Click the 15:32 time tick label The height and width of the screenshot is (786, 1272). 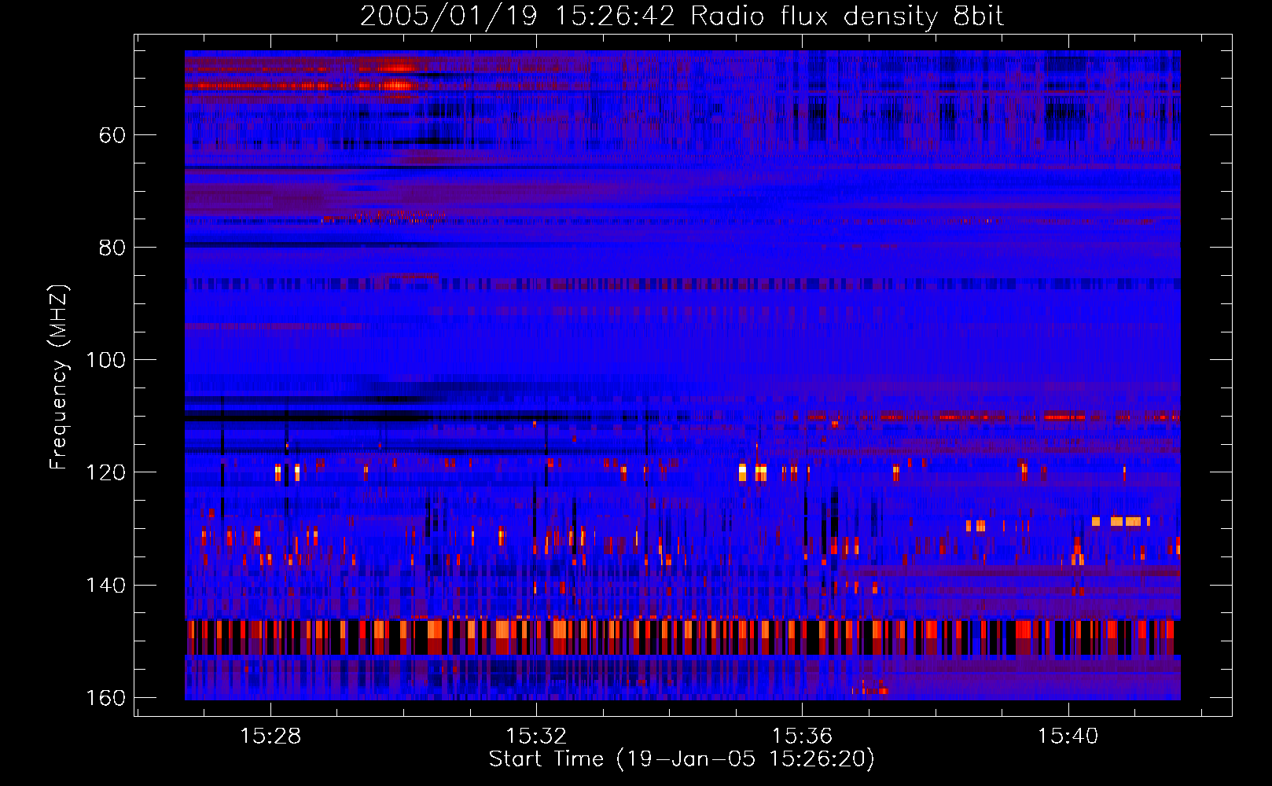pyautogui.click(x=536, y=736)
